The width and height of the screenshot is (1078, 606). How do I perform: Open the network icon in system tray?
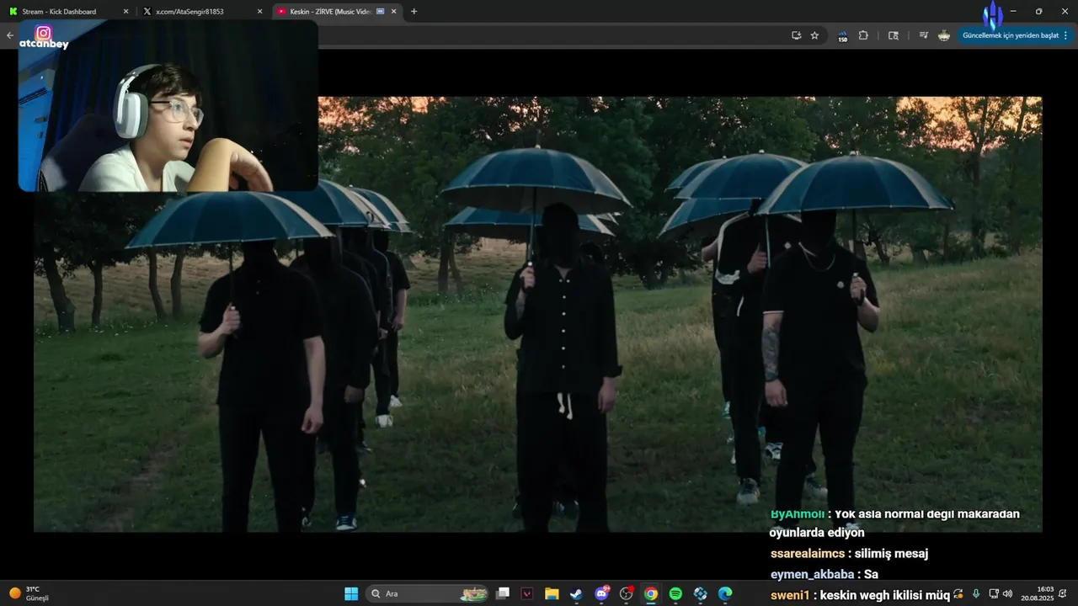[x=994, y=593]
